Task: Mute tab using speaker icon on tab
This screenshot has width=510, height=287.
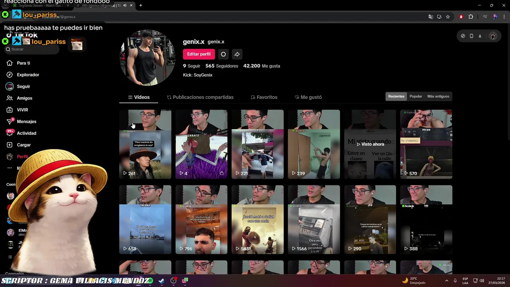Action: pos(125,6)
